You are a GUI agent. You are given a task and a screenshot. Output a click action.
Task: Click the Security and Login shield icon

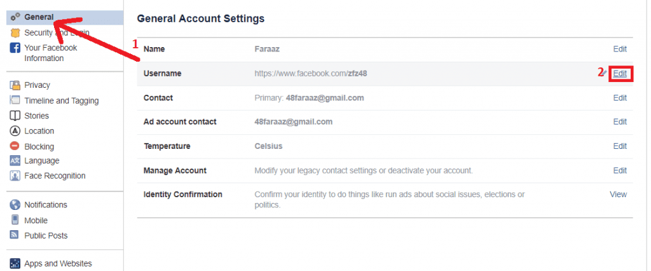tap(15, 32)
